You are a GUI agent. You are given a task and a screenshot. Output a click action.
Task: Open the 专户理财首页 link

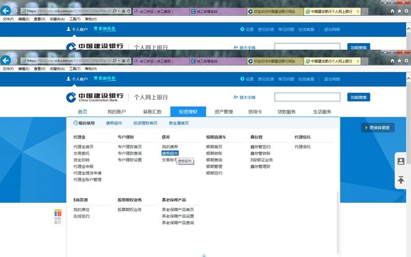(x=129, y=147)
